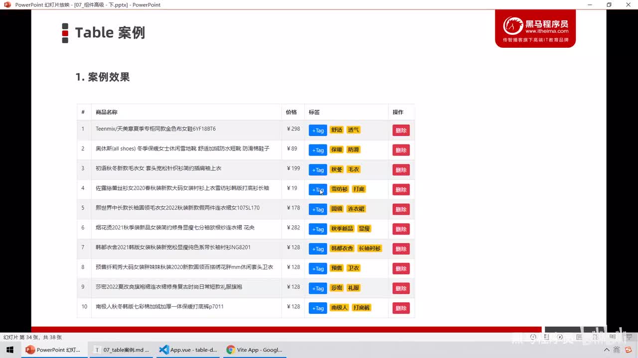
Task: Click the 卫衣 tag badge
Action: pos(353,268)
